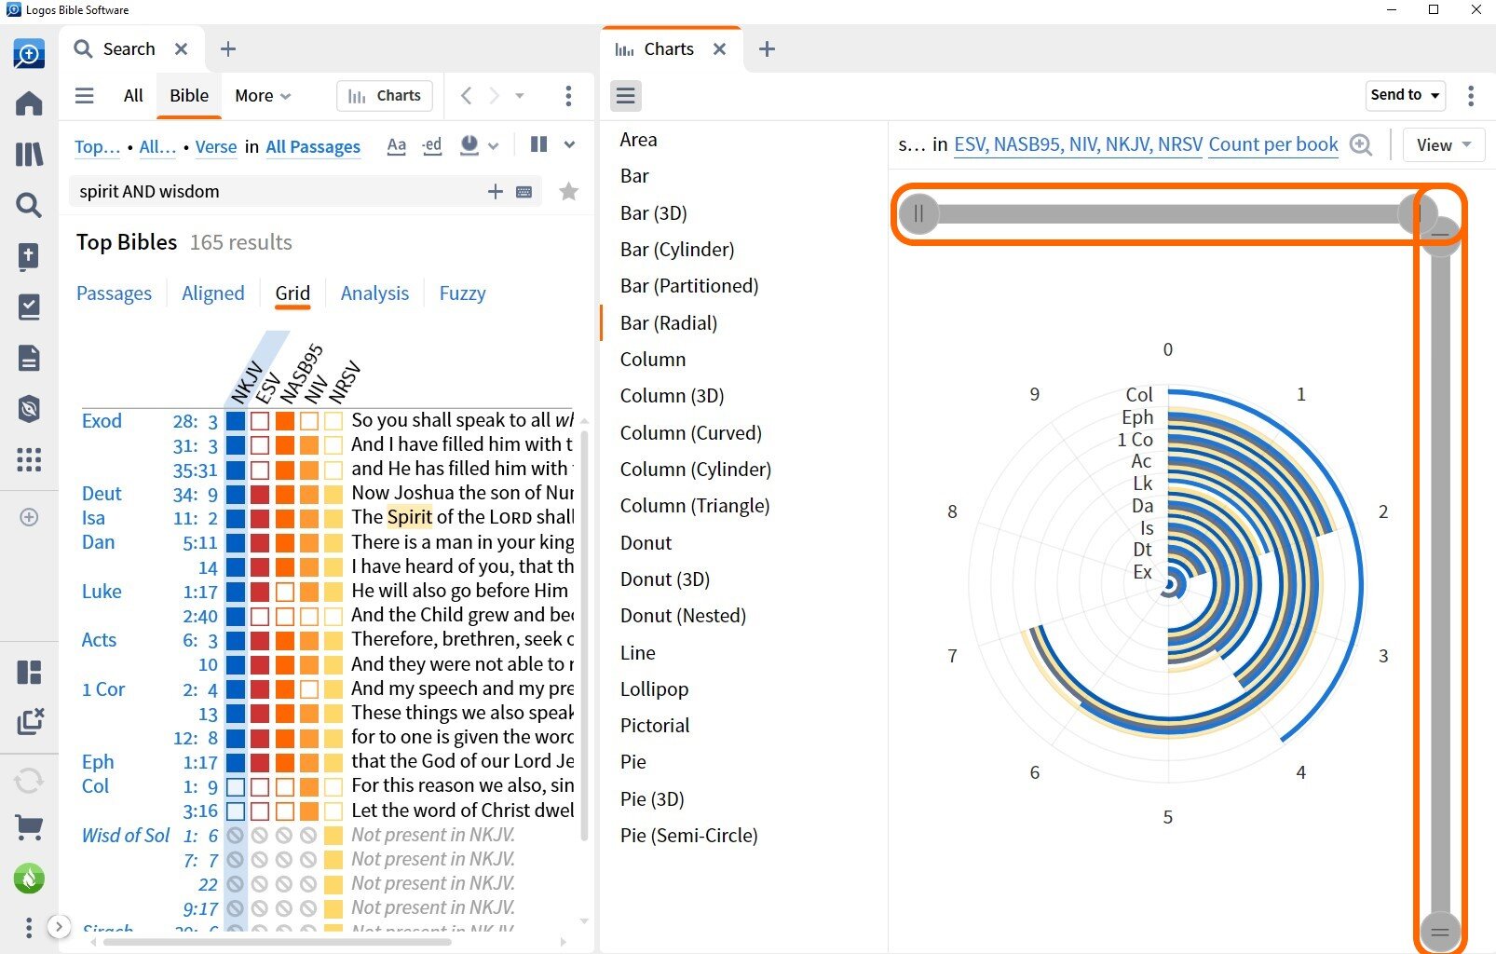Open the Documents sidebar icon

tap(29, 358)
